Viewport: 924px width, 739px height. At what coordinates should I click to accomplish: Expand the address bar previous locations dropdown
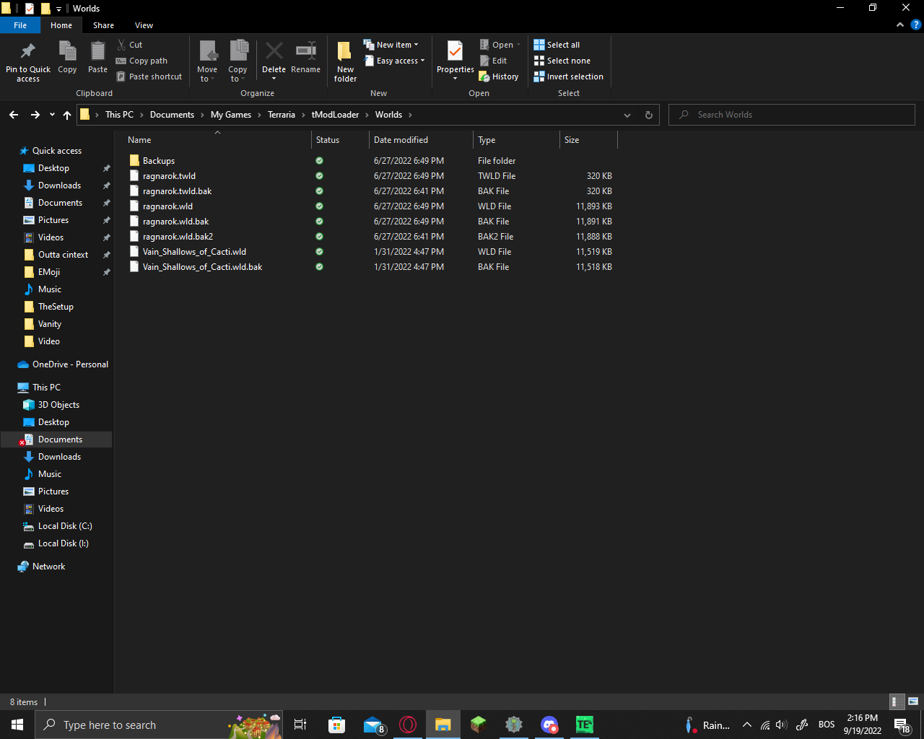click(x=627, y=115)
